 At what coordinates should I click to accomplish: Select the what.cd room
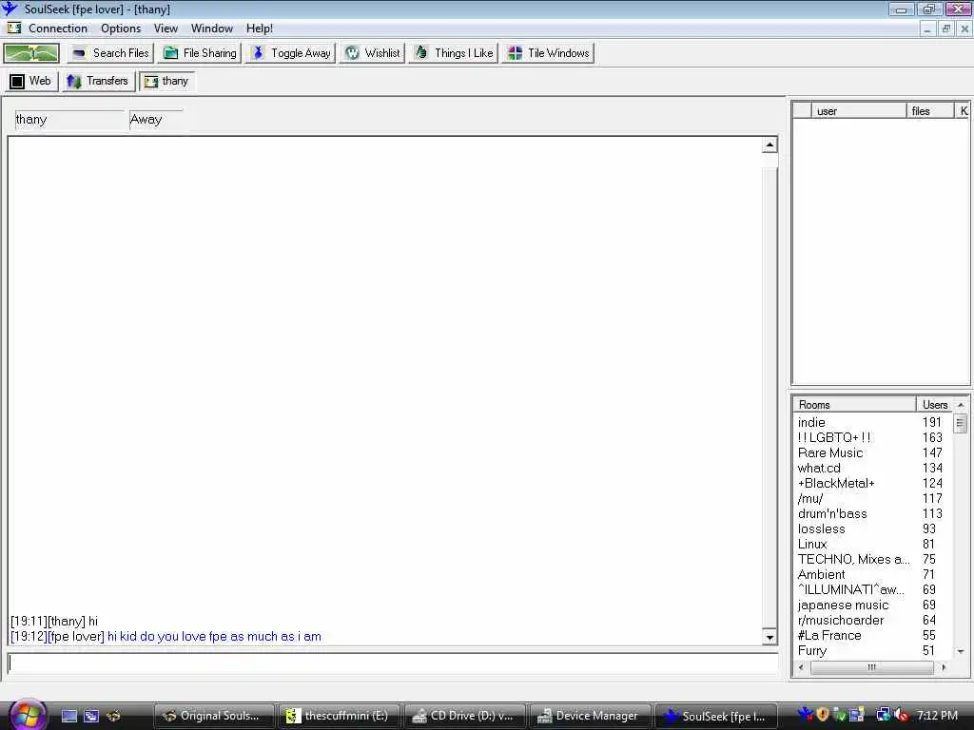click(872, 468)
